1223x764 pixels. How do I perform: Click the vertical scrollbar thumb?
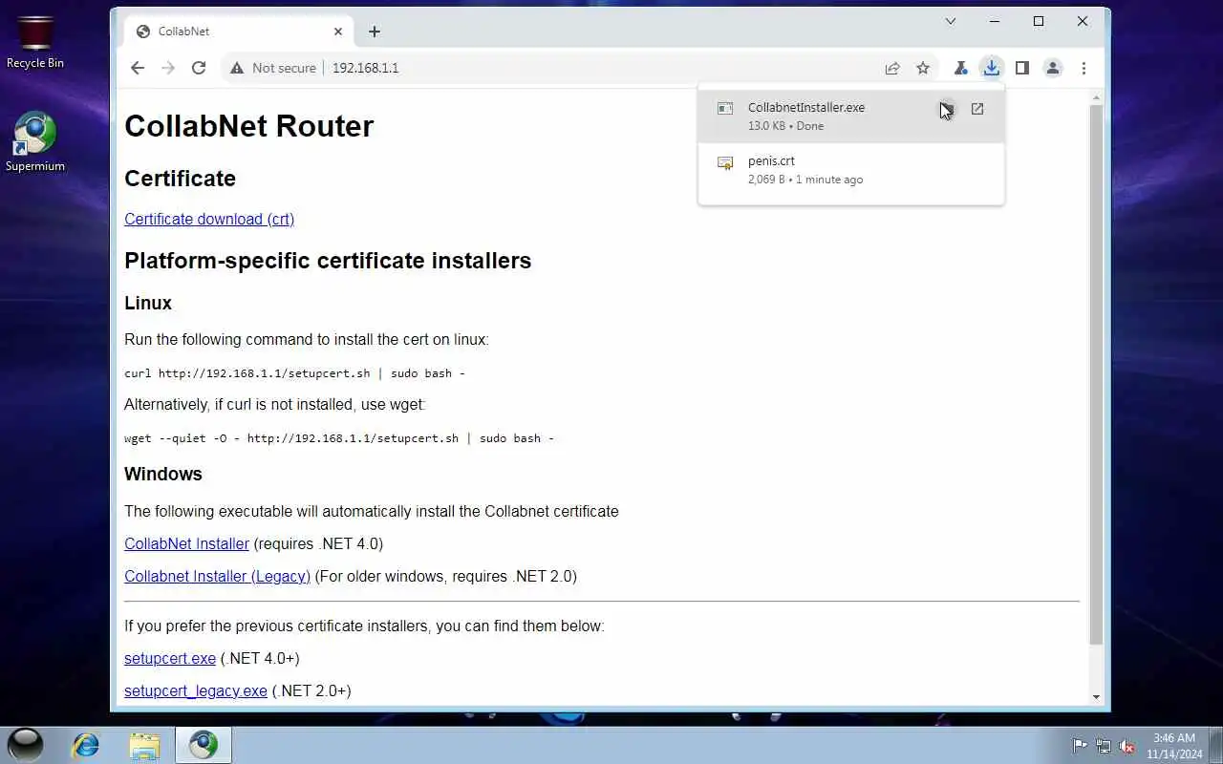click(x=1096, y=373)
